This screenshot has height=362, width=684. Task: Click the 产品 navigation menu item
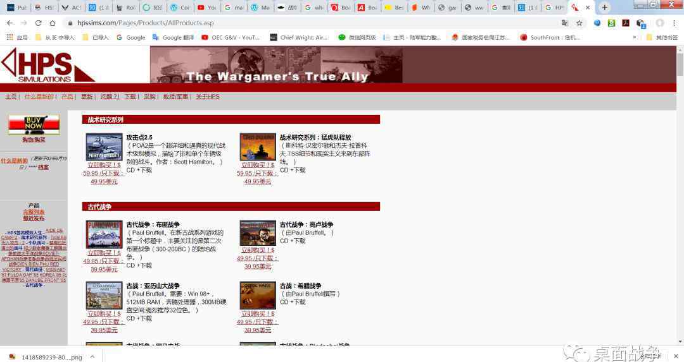point(67,97)
